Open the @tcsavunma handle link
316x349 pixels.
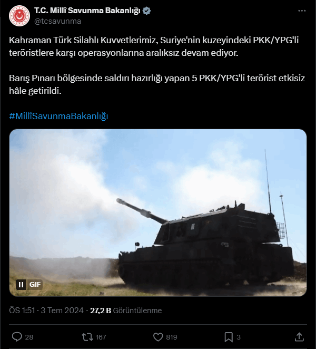(57, 21)
